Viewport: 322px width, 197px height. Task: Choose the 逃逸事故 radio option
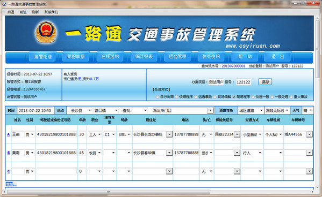tap(196, 97)
